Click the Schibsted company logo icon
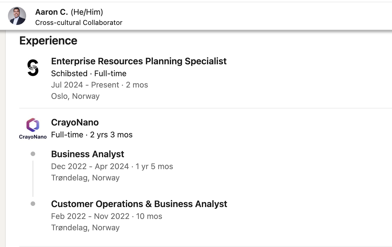The height and width of the screenshot is (247, 392). pos(33,68)
